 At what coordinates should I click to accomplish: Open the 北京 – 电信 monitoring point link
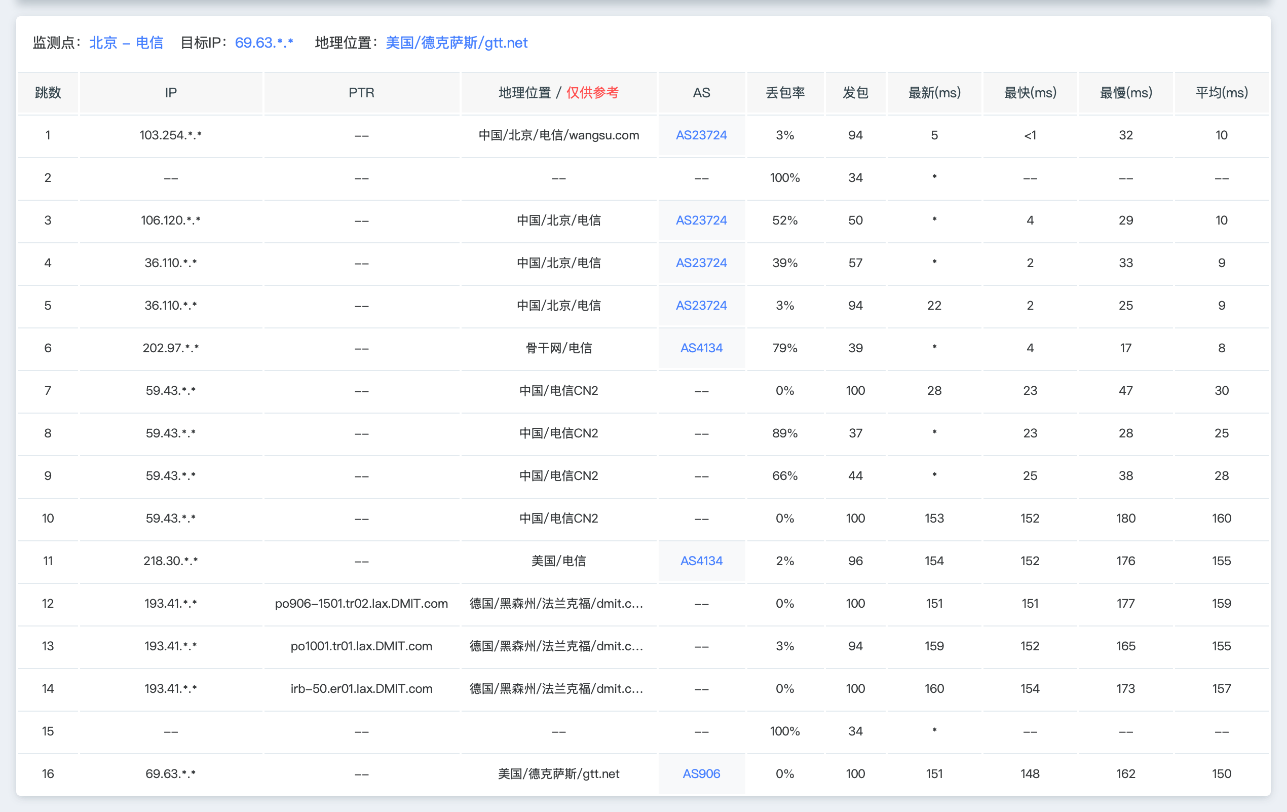coord(127,43)
